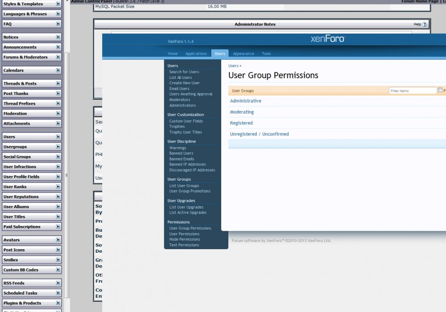The height and width of the screenshot is (312, 446).
Task: Switch to the Appearance tab
Action: (244, 53)
